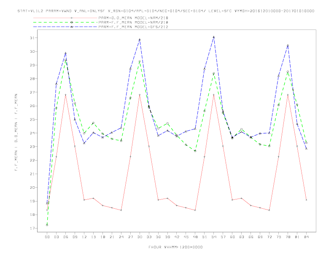
Task: Click x-axis forecast hour label 66
Action: point(251,237)
